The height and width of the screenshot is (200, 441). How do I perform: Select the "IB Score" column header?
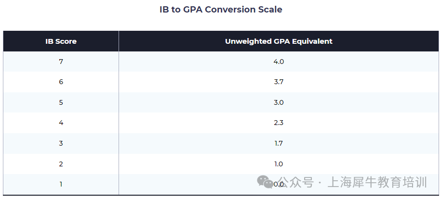(x=61, y=41)
